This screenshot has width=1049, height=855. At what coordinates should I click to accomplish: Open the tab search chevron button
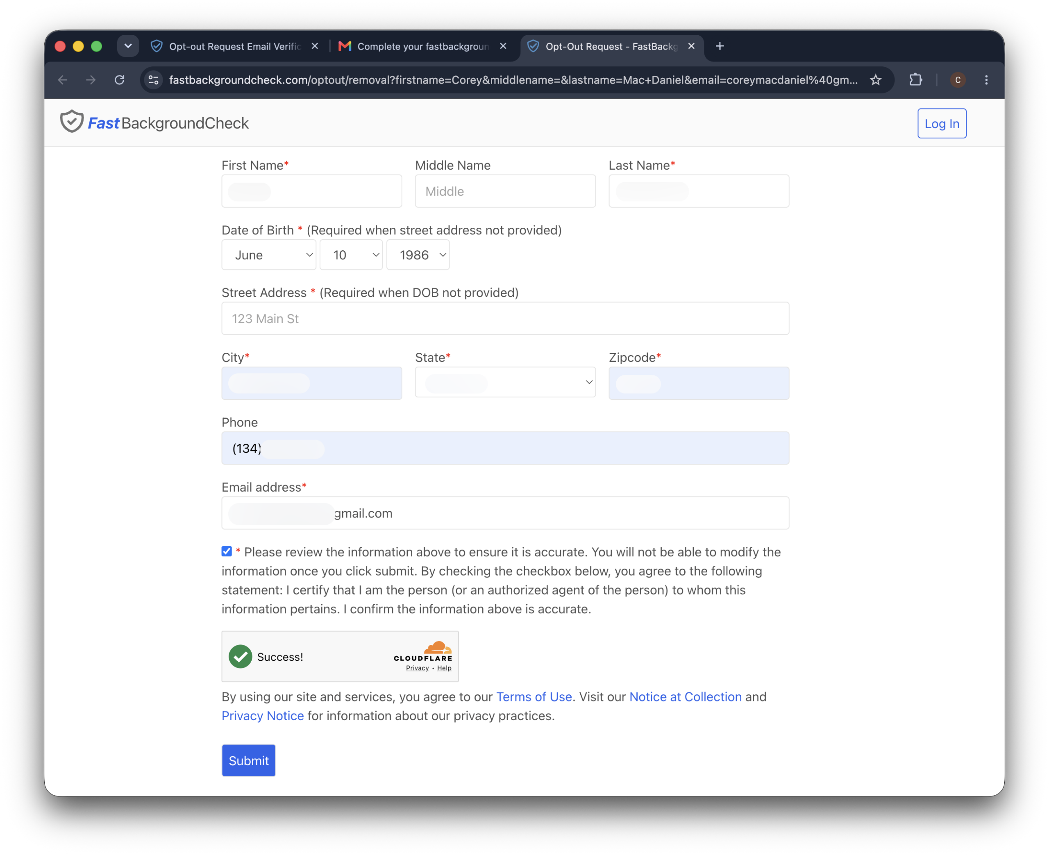tap(128, 46)
